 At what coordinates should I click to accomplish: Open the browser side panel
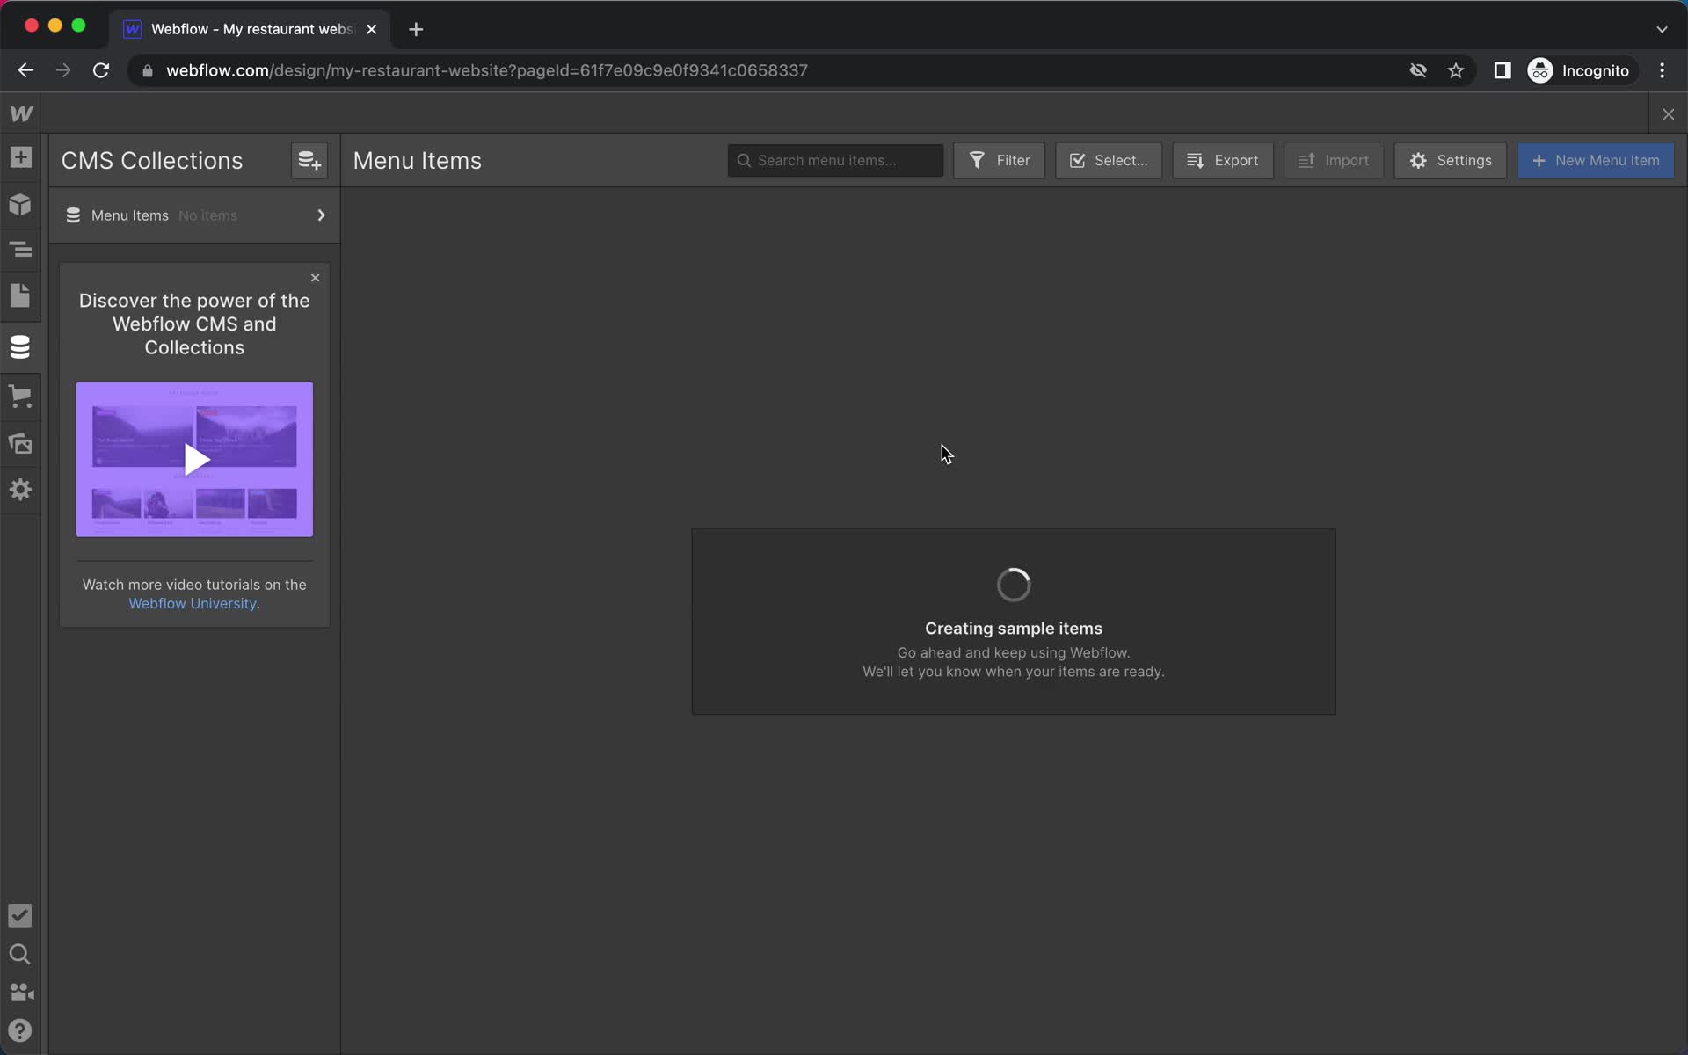pos(1502,70)
